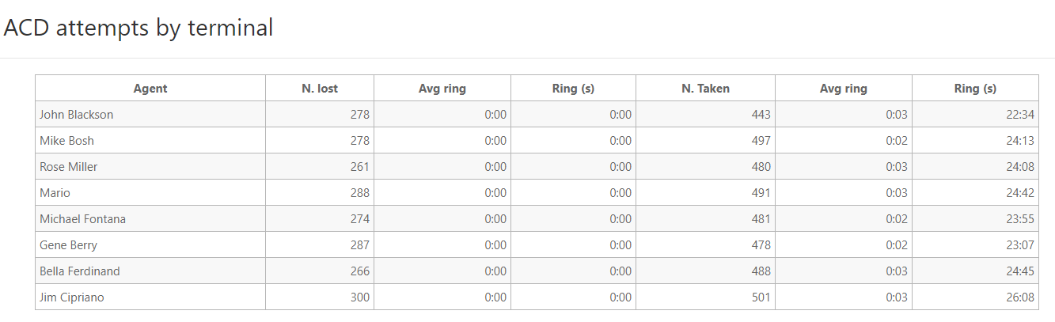Viewport: 1055px width, 322px height.
Task: Click the ring time value 22:34
Action: point(1020,115)
